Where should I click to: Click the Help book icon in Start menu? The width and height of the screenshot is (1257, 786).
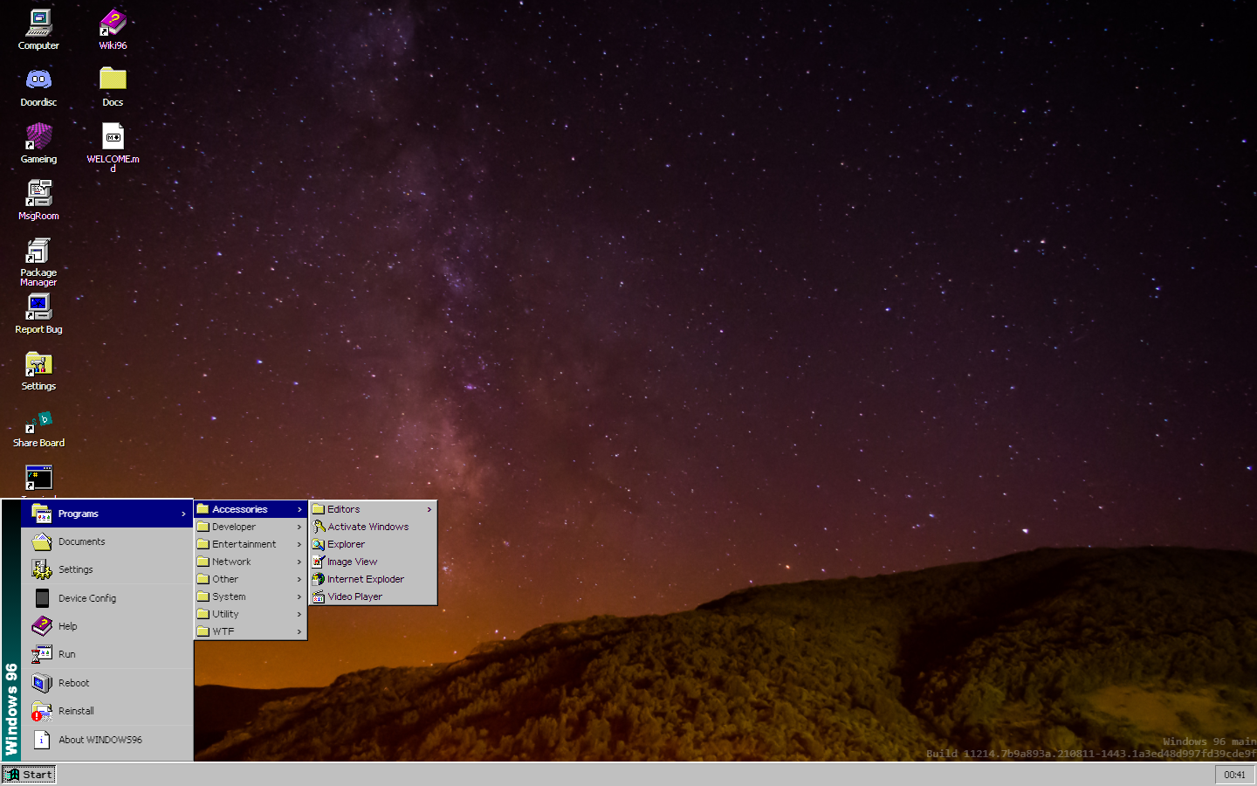(42, 626)
